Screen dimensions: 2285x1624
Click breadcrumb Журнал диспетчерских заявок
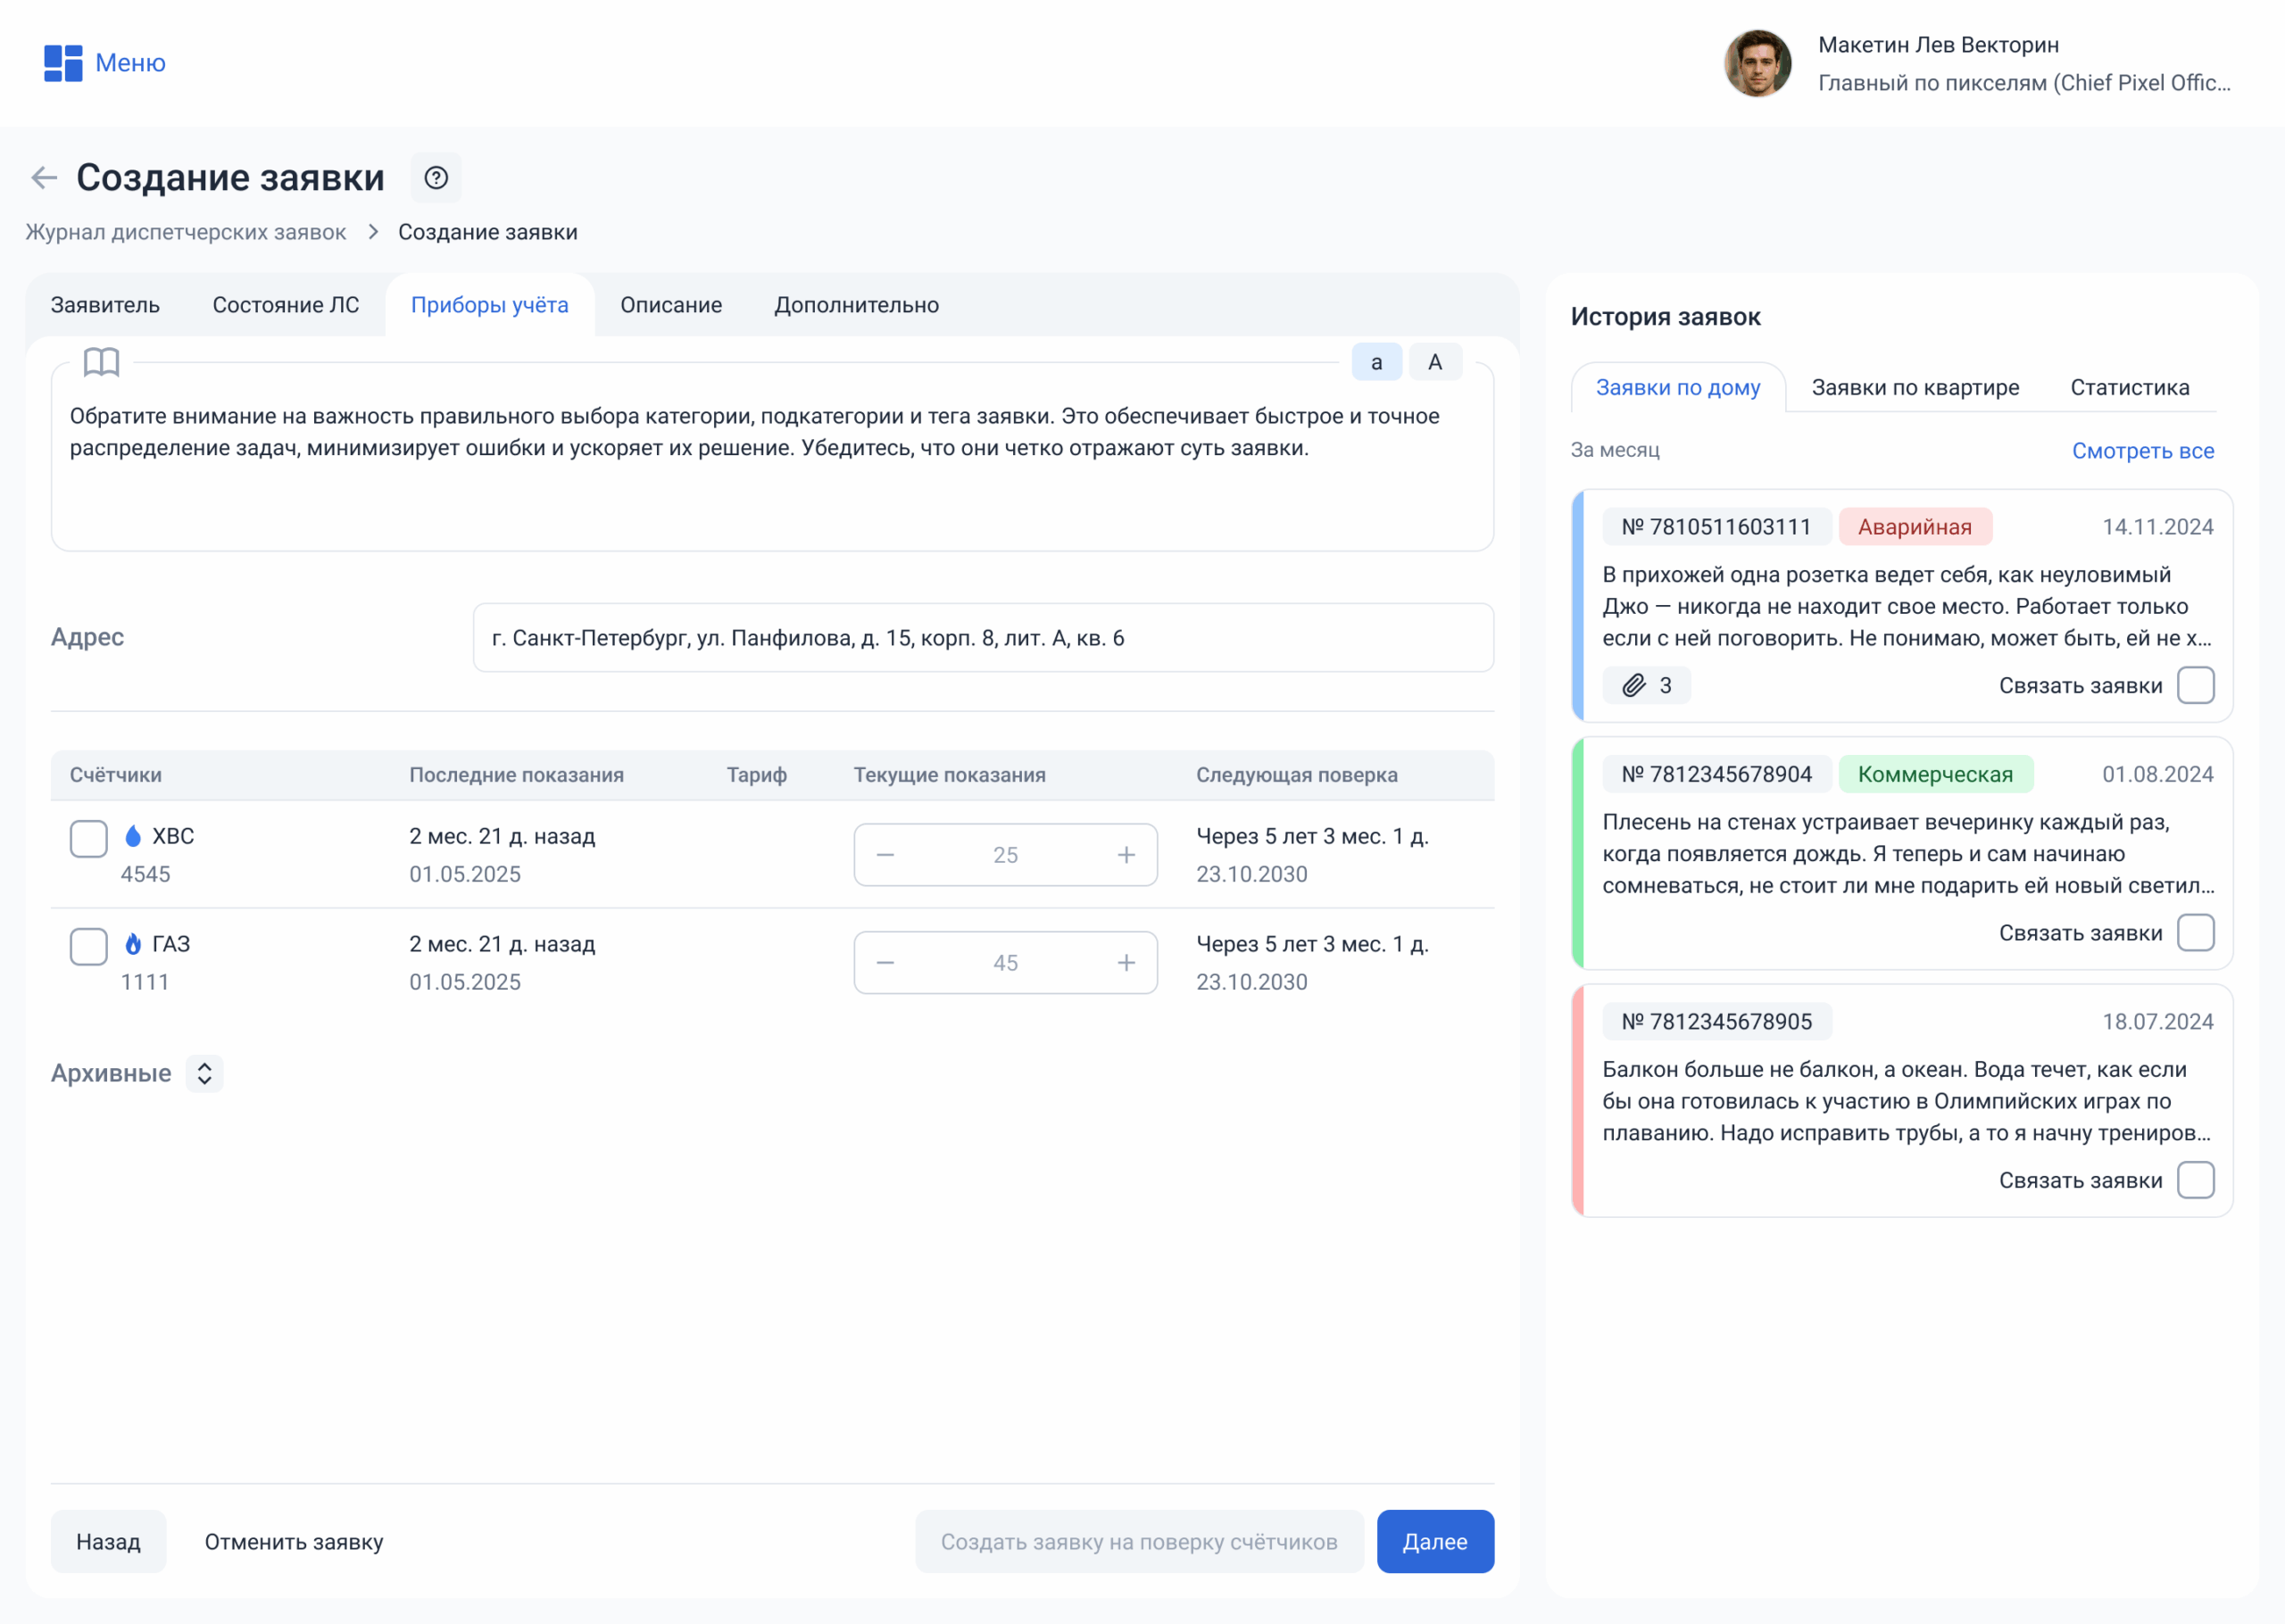pyautogui.click(x=186, y=232)
